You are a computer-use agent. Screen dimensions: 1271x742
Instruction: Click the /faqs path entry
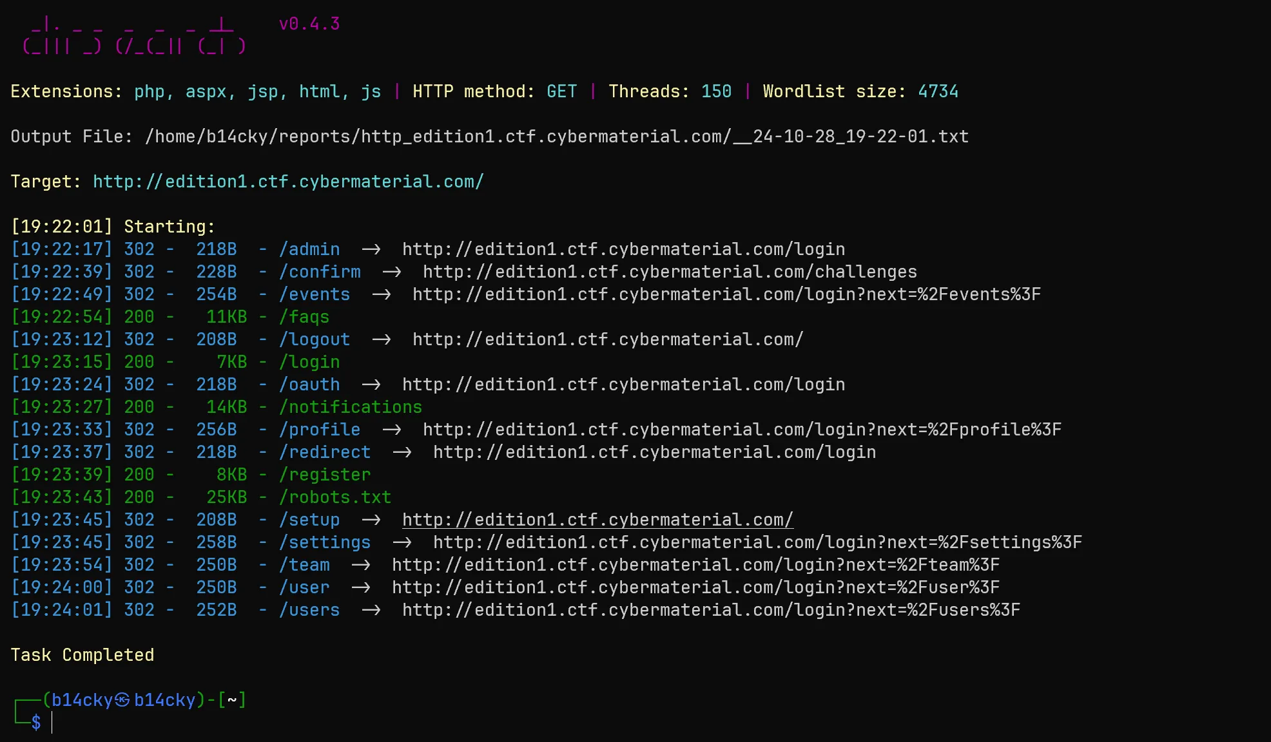click(x=304, y=317)
